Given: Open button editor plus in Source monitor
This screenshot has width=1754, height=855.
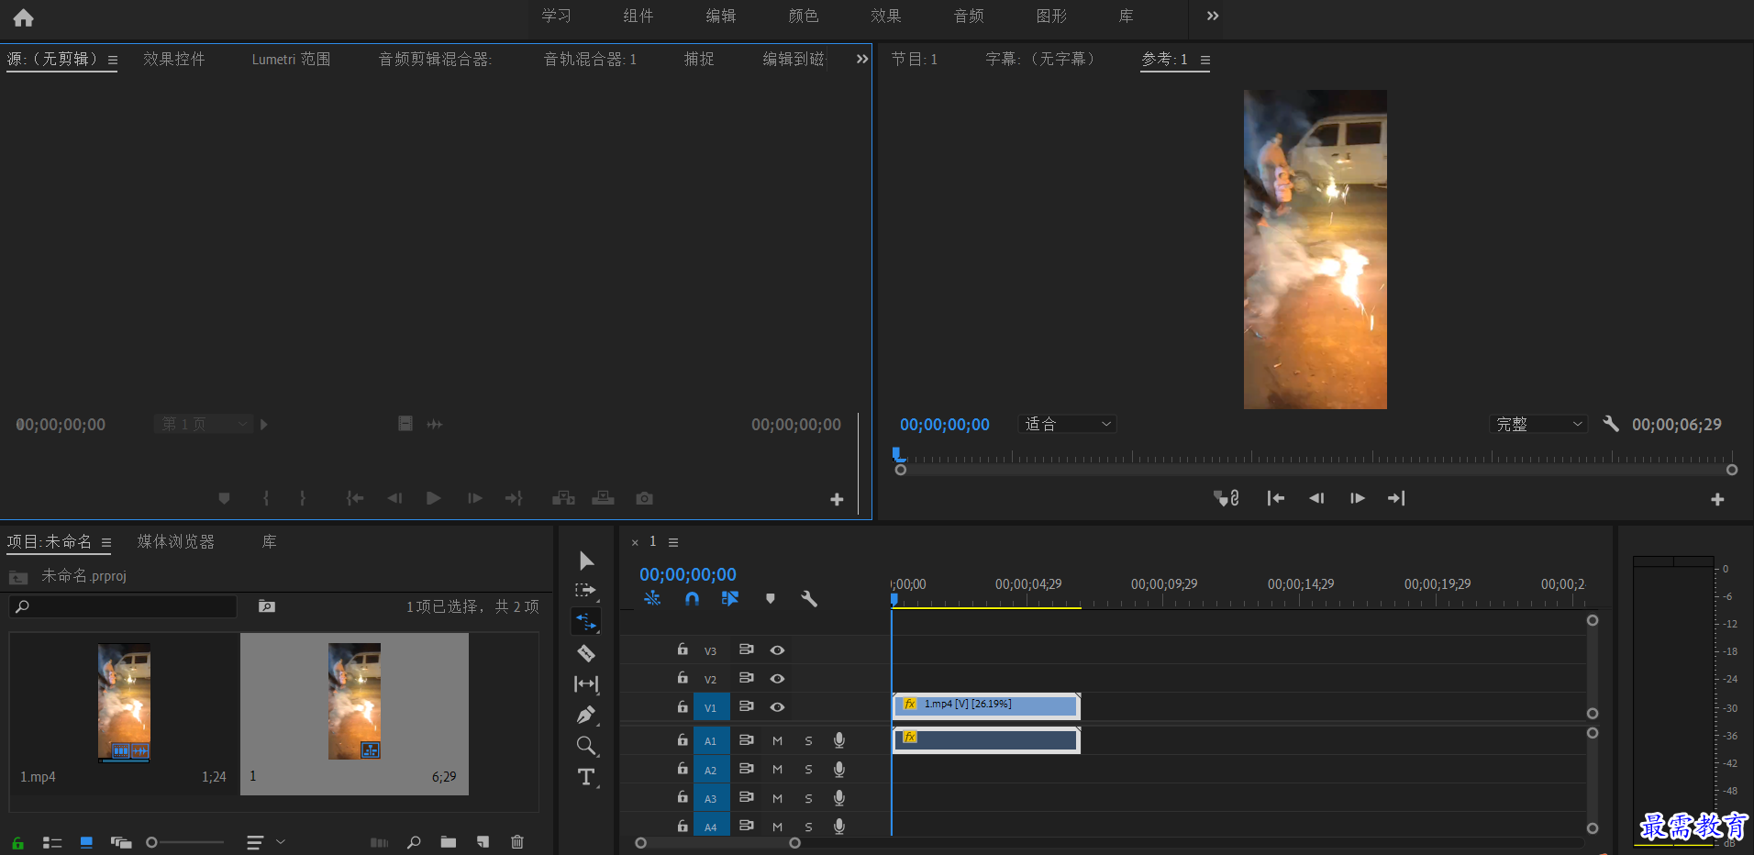Looking at the screenshot, I should 837,499.
